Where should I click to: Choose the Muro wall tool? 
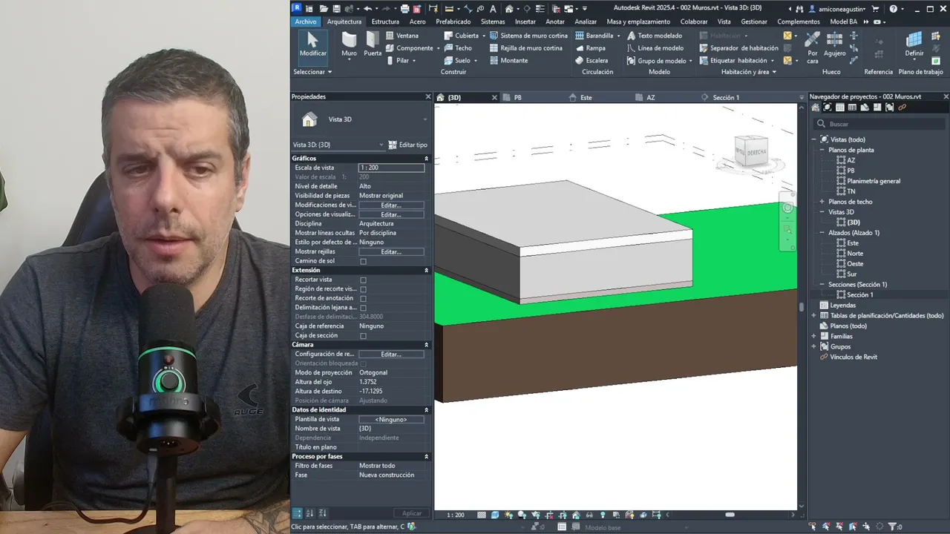pyautogui.click(x=349, y=45)
